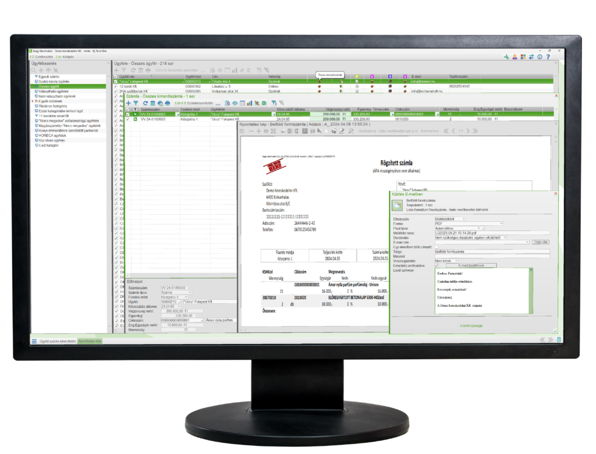Click the 'Melléklet neve' input field
Screen dimensions: 596x454
pos(492,233)
